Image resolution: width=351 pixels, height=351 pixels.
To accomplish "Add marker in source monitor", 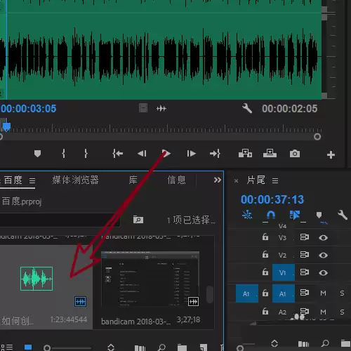I will point(37,154).
